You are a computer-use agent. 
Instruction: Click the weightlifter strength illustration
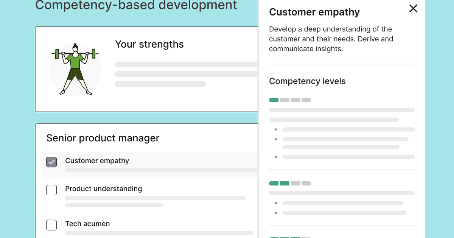pyautogui.click(x=75, y=69)
